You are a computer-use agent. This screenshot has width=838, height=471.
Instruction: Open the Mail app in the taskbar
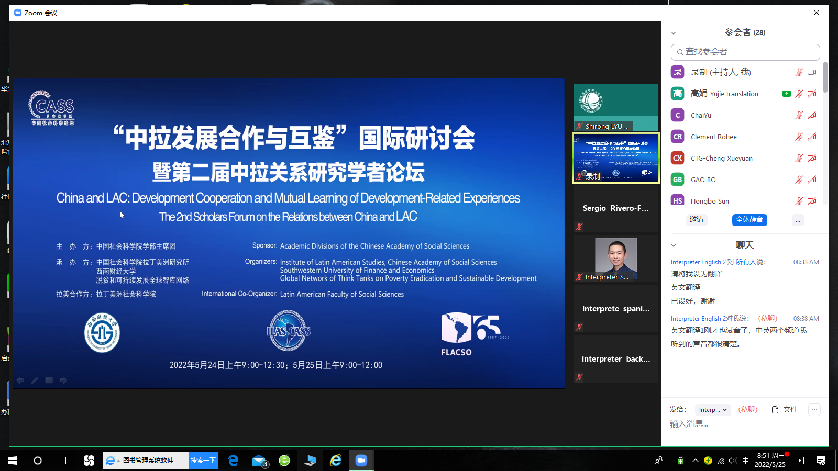(259, 461)
